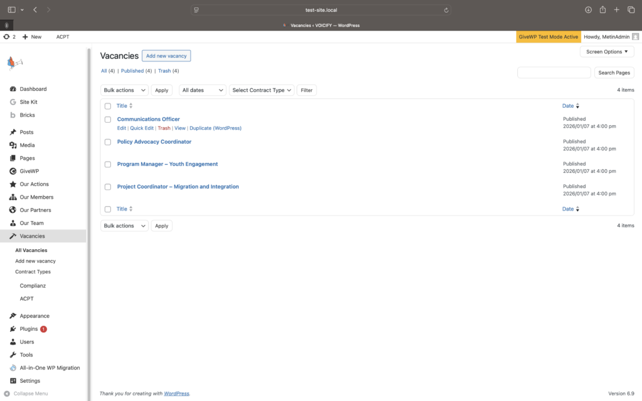Screen dimensions: 642x401
Task: Toggle the select-all checkbox beside Title header
Action: click(108, 106)
